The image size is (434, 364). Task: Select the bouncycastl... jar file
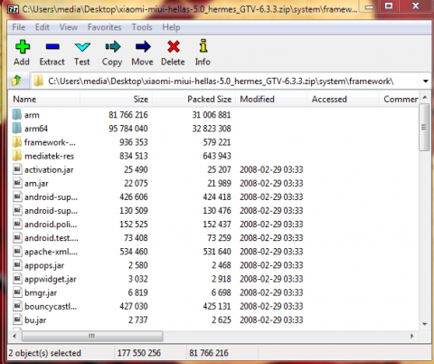pyautogui.click(x=51, y=306)
